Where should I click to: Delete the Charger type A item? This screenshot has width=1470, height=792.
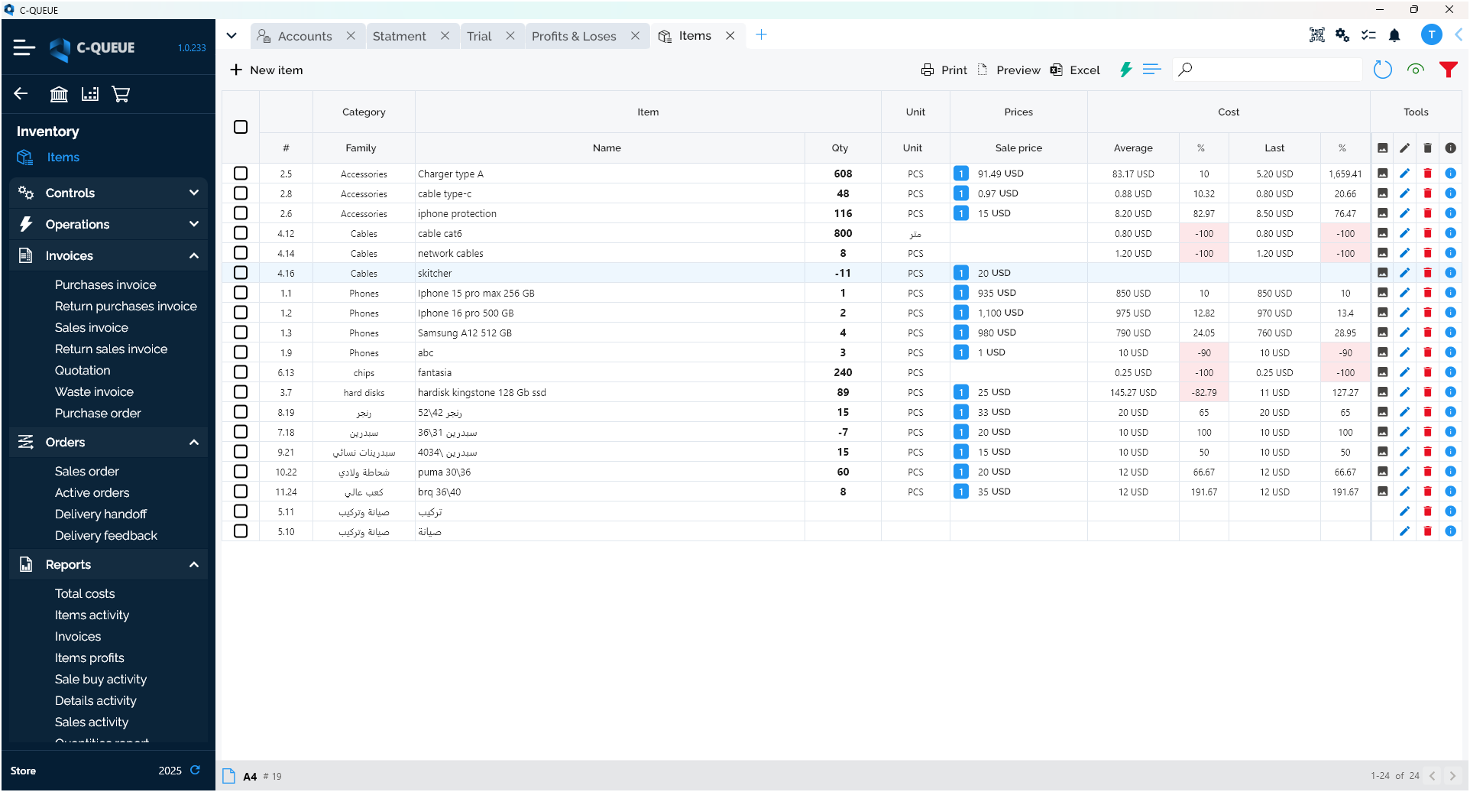tap(1427, 174)
